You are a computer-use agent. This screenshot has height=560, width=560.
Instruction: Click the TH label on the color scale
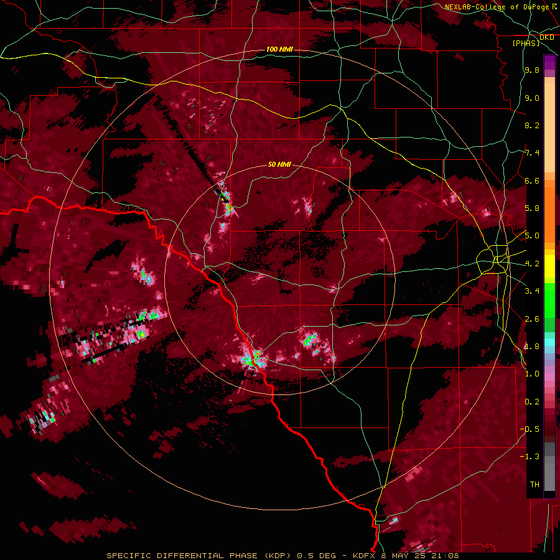[x=534, y=485]
